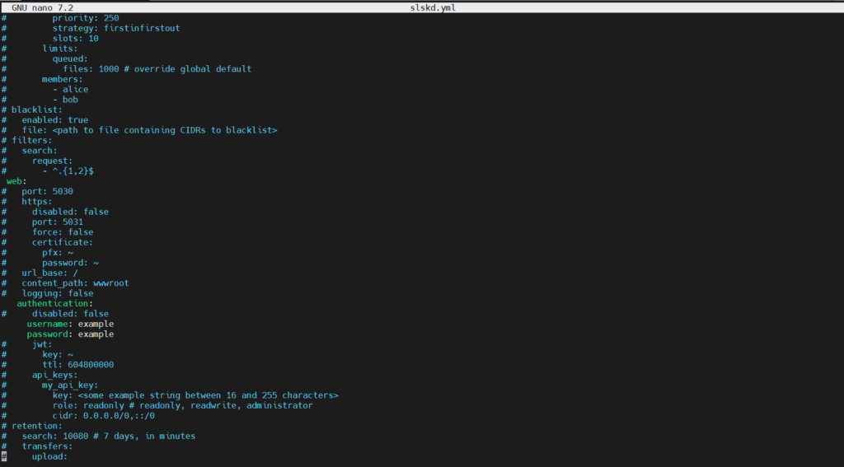Viewport: 844px width, 467px height.
Task: Click 'disabled: false' under authentication
Action: [71, 314]
